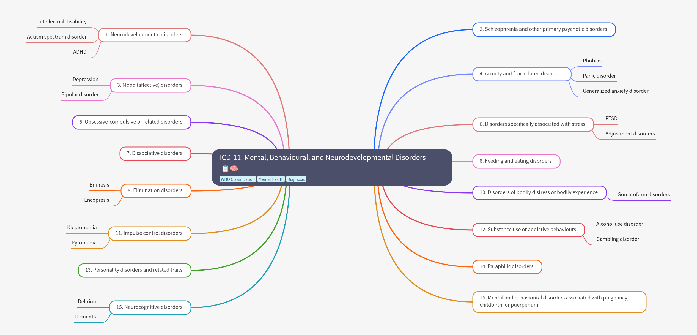
Task: Click the Gambling disorder leaf
Action: (x=618, y=239)
